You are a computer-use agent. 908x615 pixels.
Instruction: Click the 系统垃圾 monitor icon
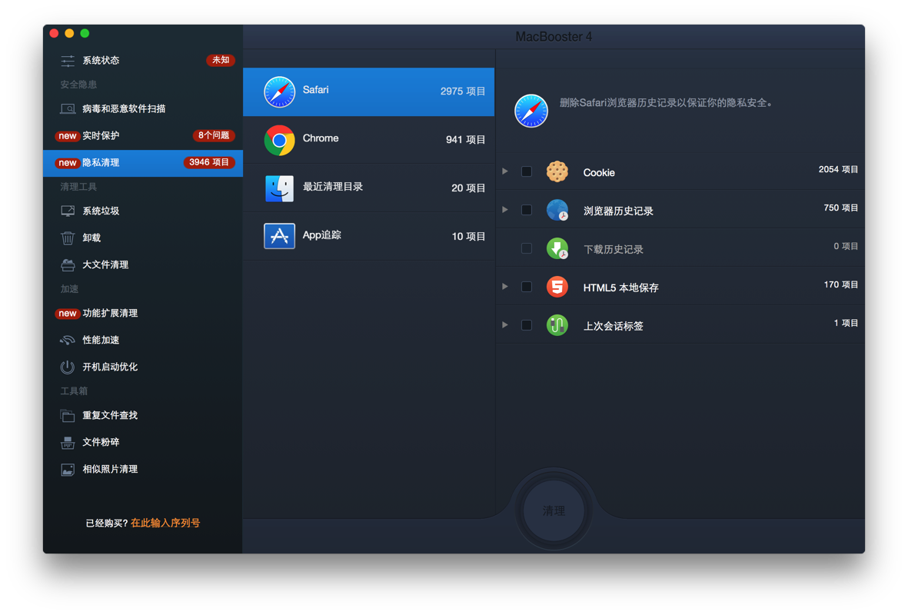[x=67, y=211]
